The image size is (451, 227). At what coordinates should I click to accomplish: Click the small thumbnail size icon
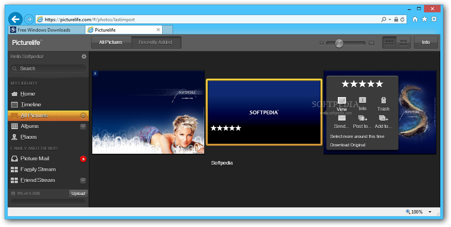322,43
